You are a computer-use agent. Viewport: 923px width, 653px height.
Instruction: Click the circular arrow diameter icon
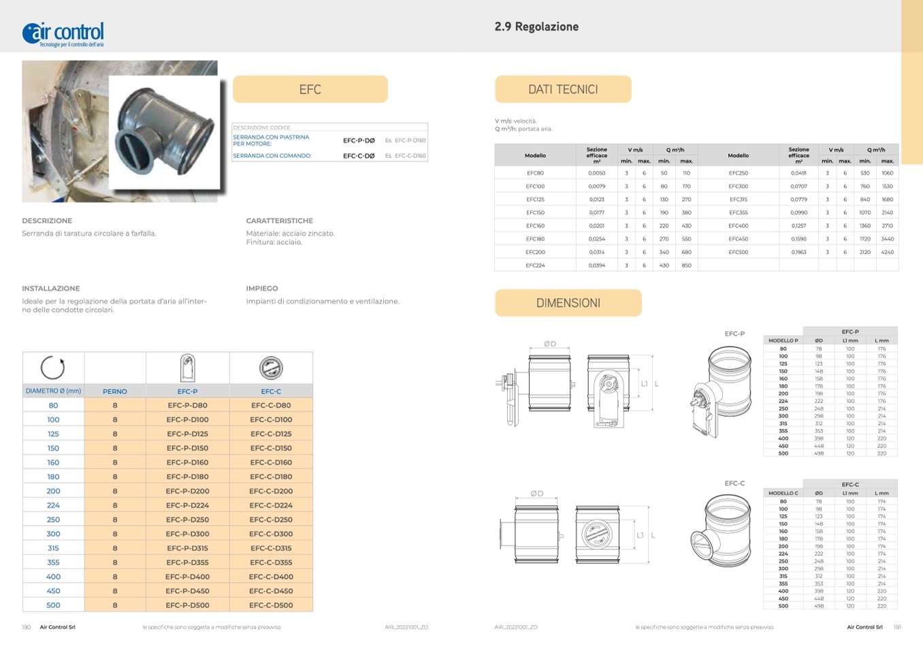coord(53,368)
